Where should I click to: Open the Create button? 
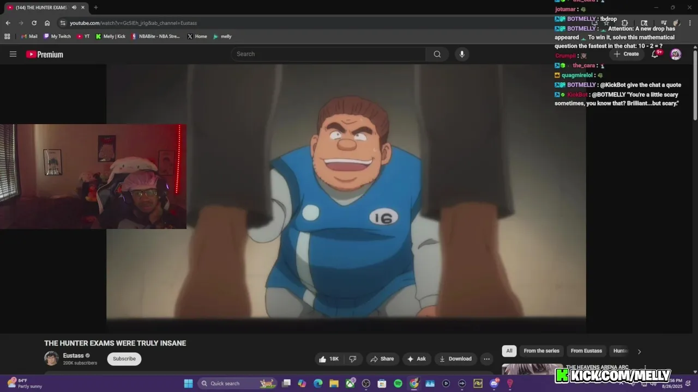coord(626,54)
